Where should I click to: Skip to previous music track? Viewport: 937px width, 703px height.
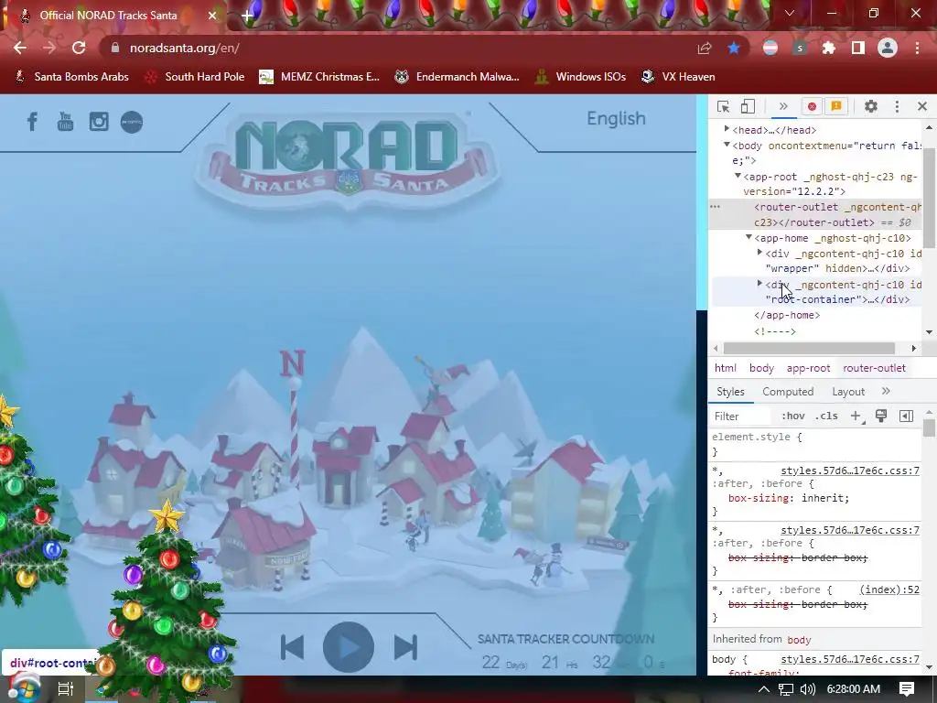point(292,648)
